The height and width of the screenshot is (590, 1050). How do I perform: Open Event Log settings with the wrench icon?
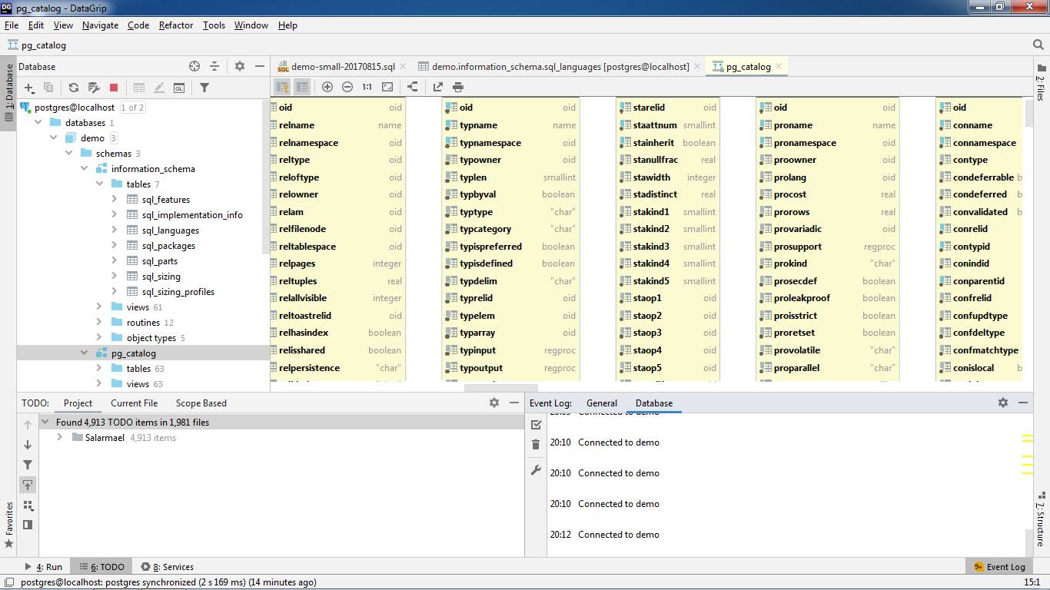[x=536, y=470]
